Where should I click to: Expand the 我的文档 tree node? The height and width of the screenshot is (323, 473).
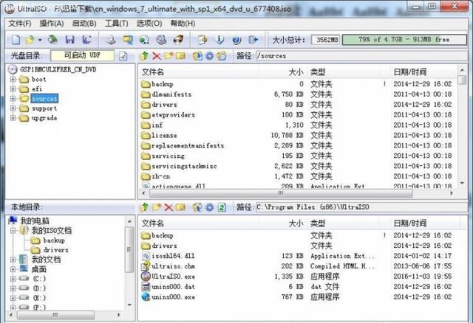point(13,260)
